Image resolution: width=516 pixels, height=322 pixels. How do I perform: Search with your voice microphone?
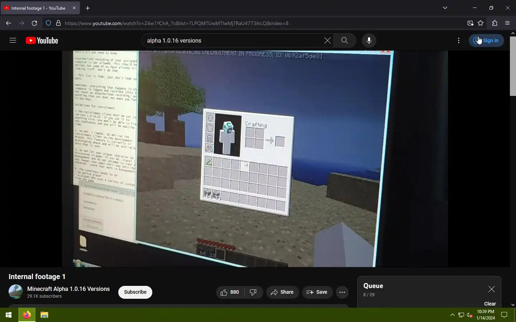point(369,40)
